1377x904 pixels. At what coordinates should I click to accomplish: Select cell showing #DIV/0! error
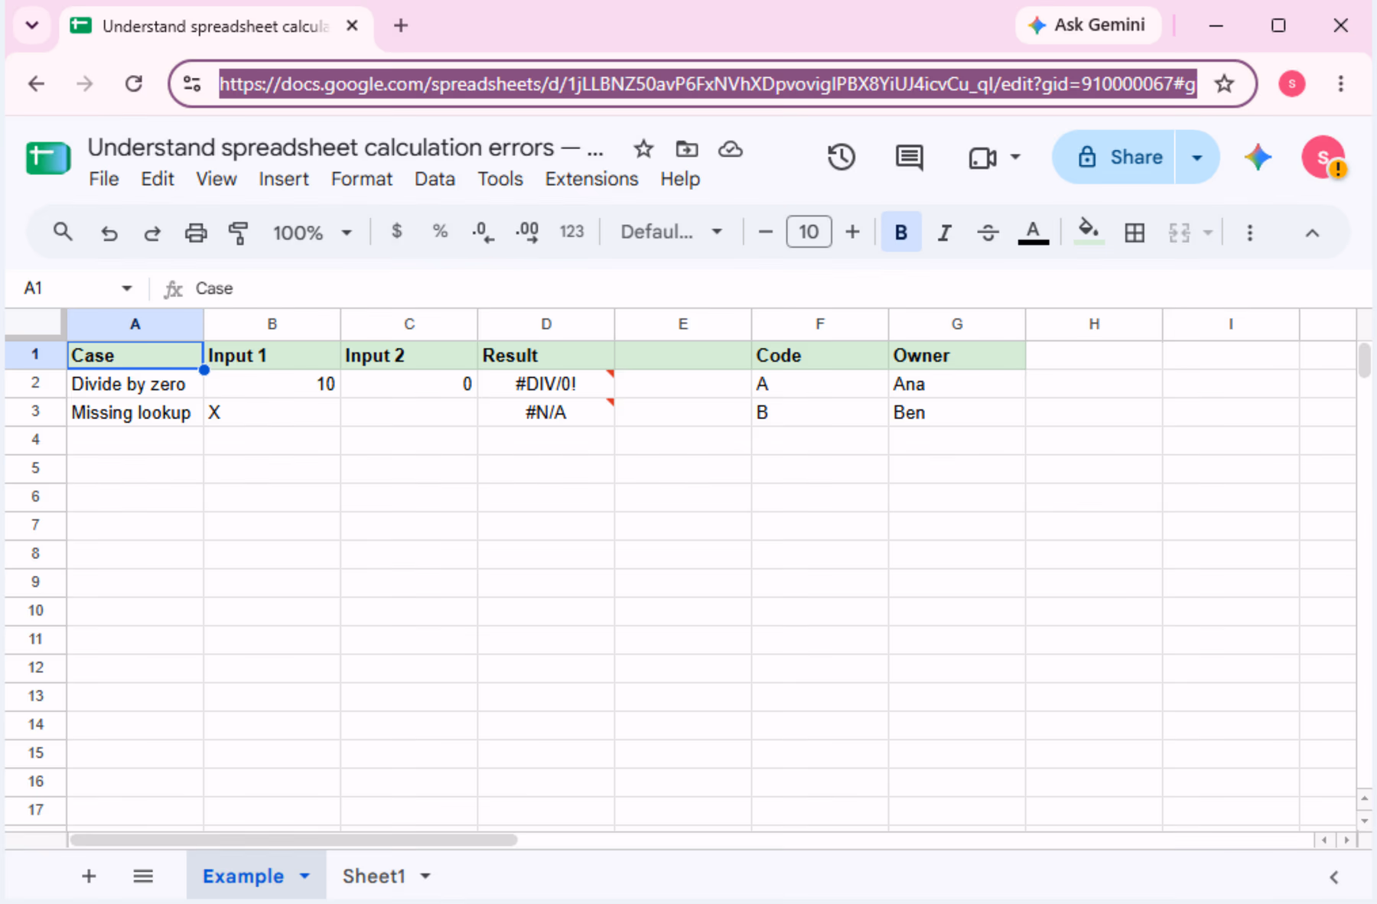click(546, 384)
